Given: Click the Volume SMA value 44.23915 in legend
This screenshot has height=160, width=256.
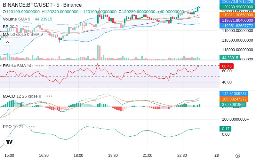Looking at the screenshot, I should click(x=44, y=19).
